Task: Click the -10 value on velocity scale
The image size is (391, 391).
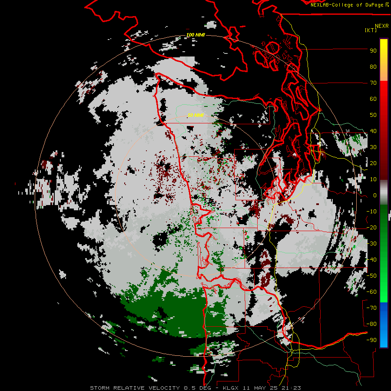Action: click(371, 212)
